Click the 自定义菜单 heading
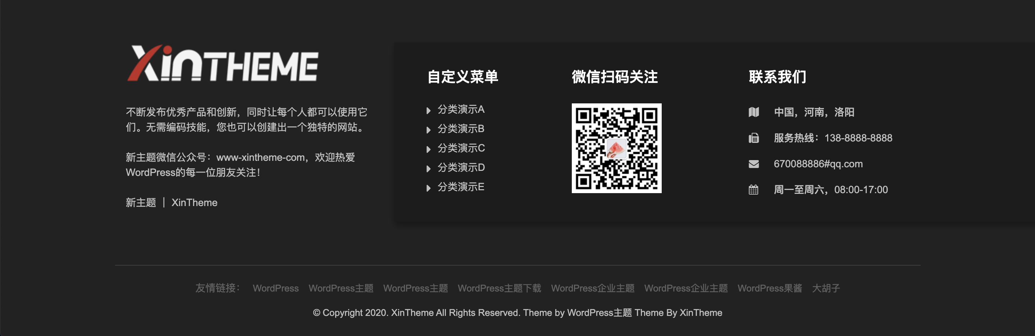The image size is (1035, 336). (x=463, y=76)
